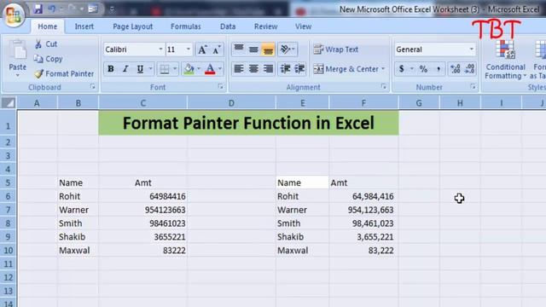Expand the General number format dropdown
The width and height of the screenshot is (546, 307).
click(x=471, y=49)
